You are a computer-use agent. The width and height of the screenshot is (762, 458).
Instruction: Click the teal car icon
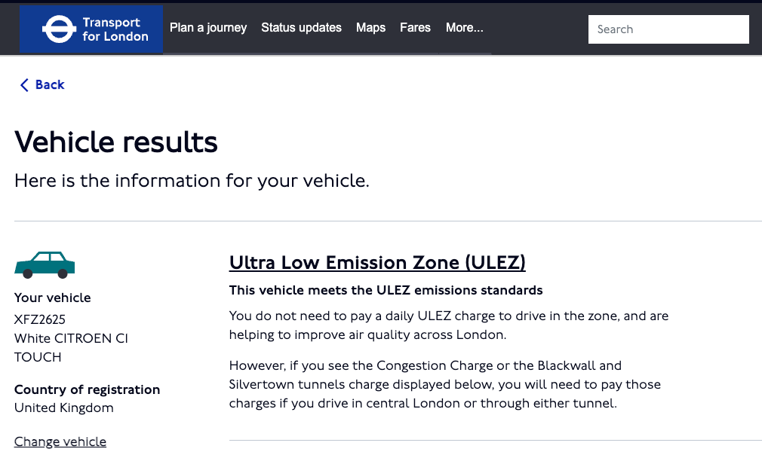[x=45, y=264]
